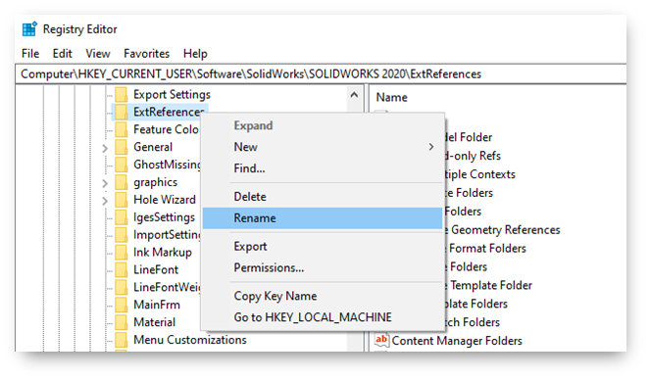
Task: Click the Expand context menu entry
Action: coord(323,125)
